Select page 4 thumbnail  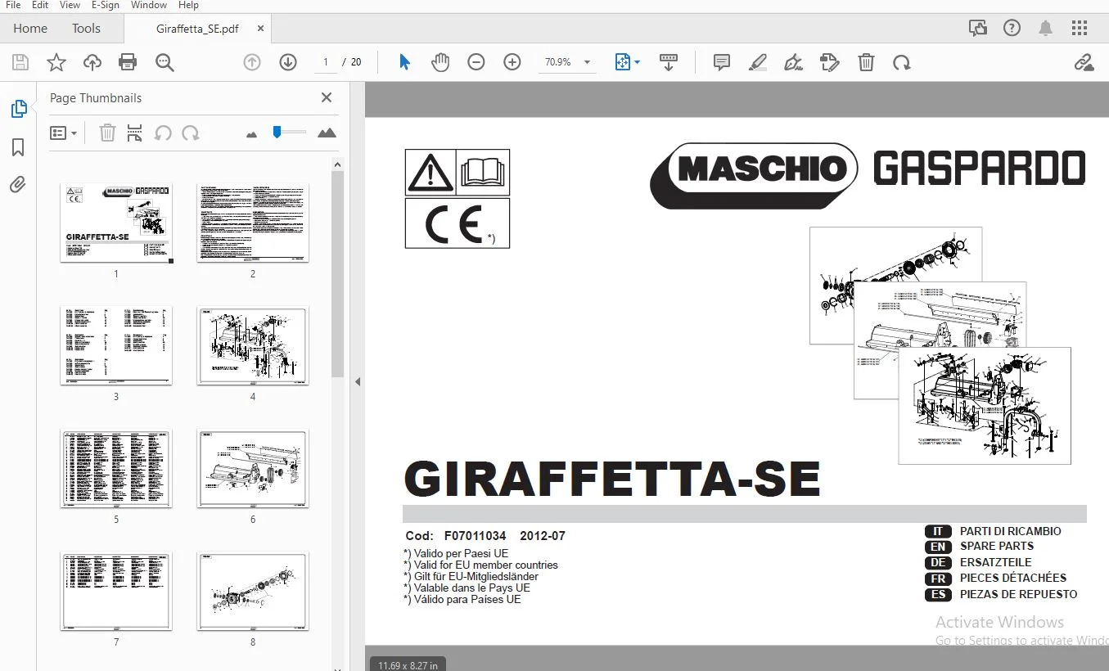[x=253, y=346]
